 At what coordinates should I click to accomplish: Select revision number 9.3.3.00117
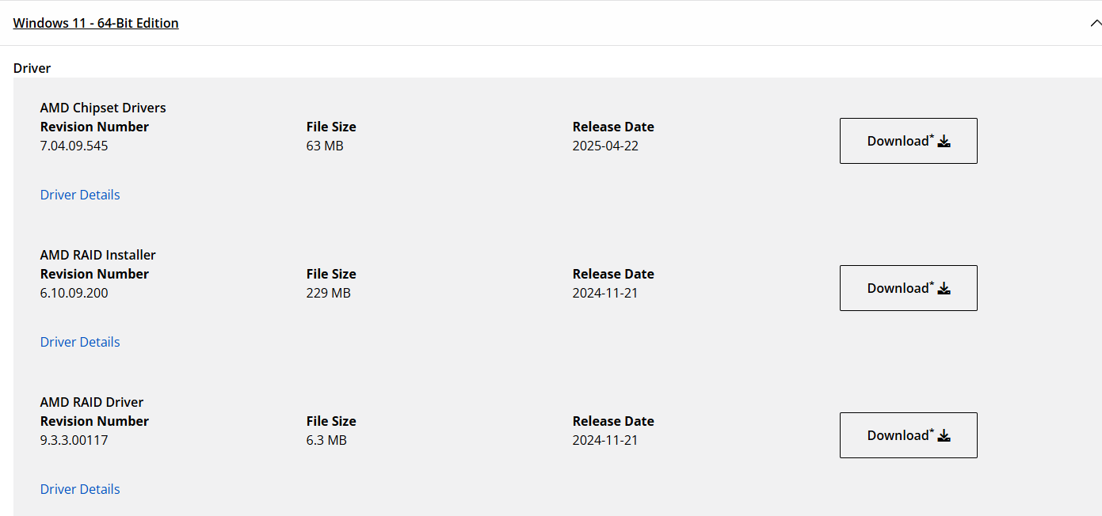pyautogui.click(x=74, y=440)
